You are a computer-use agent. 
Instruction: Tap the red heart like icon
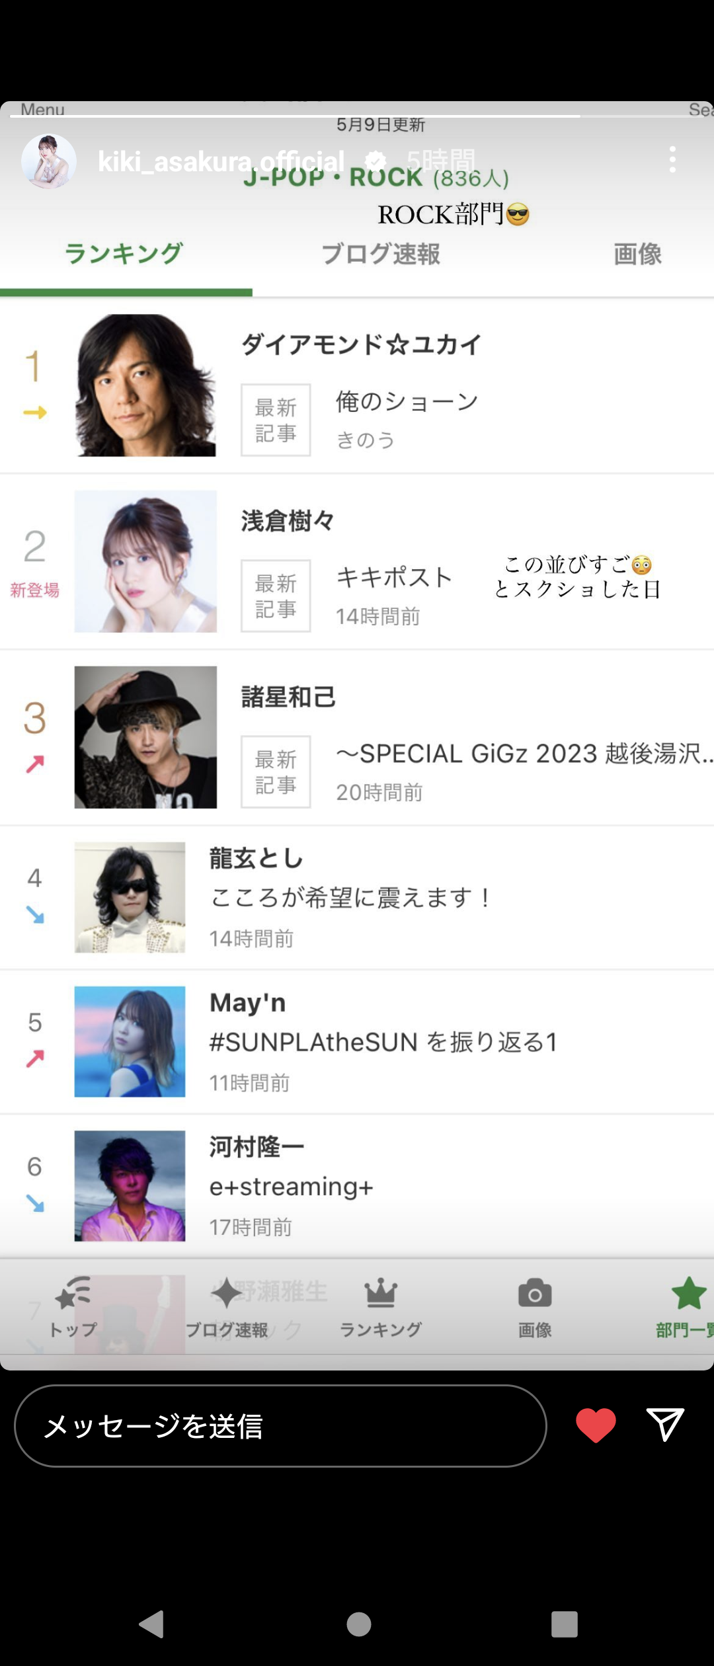[x=596, y=1426]
